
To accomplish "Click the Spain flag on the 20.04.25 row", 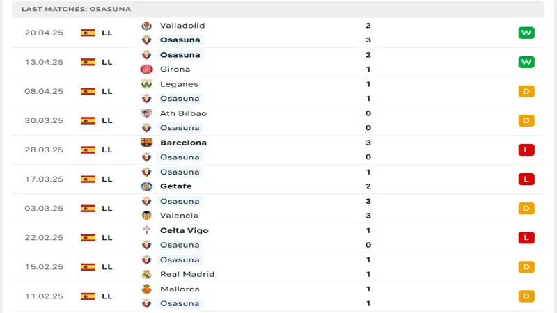I will (88, 33).
